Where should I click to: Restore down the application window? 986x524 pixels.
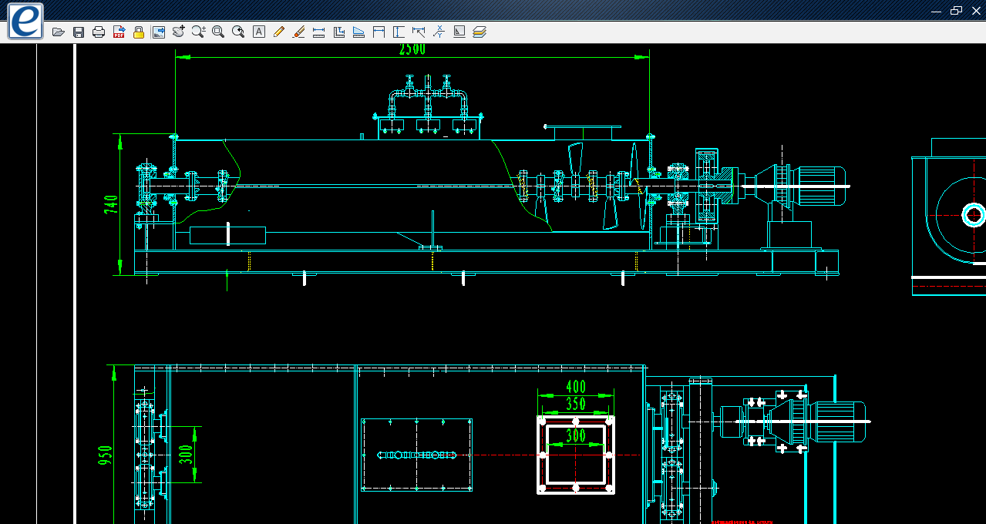pos(957,11)
